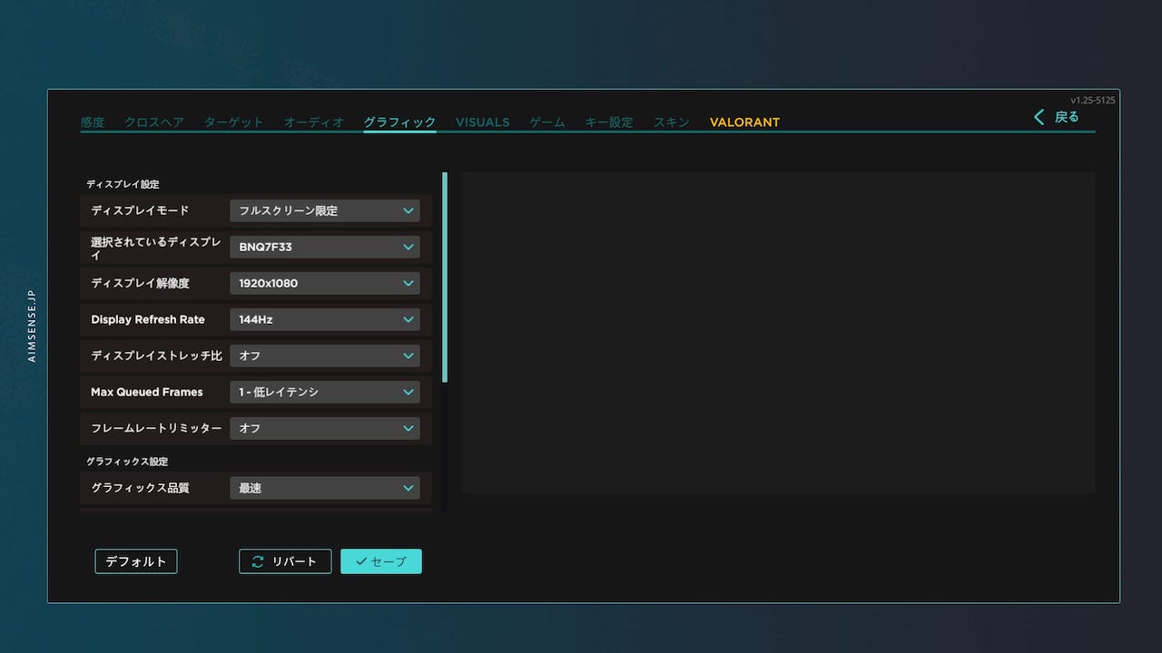Open the グラフィックス品質 dropdown showing 最速
Viewport: 1162px width, 653px height.
click(x=324, y=487)
